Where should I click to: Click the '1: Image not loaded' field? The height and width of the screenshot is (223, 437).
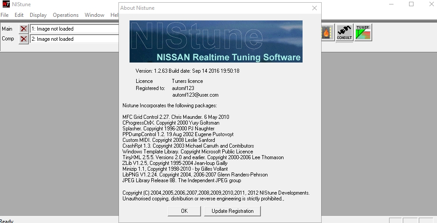click(75, 29)
